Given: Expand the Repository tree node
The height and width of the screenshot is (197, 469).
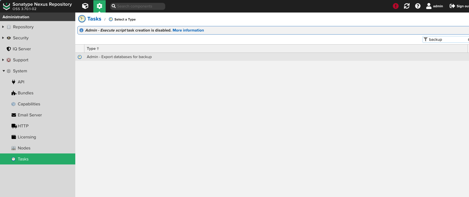Looking at the screenshot, I should click(x=3, y=27).
